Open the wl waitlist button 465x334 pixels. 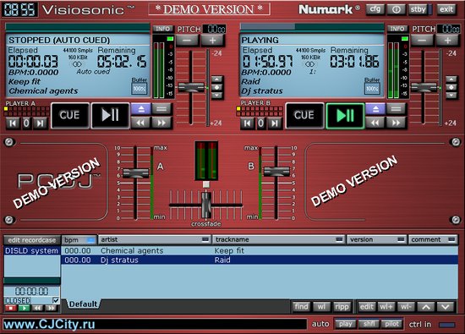point(321,307)
